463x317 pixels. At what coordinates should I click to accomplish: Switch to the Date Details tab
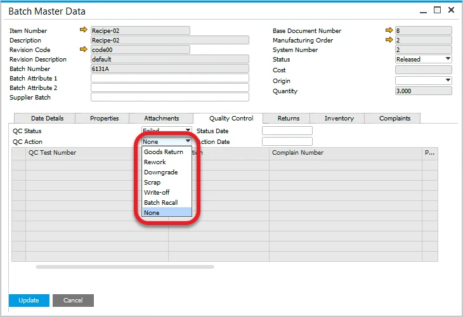click(x=48, y=119)
